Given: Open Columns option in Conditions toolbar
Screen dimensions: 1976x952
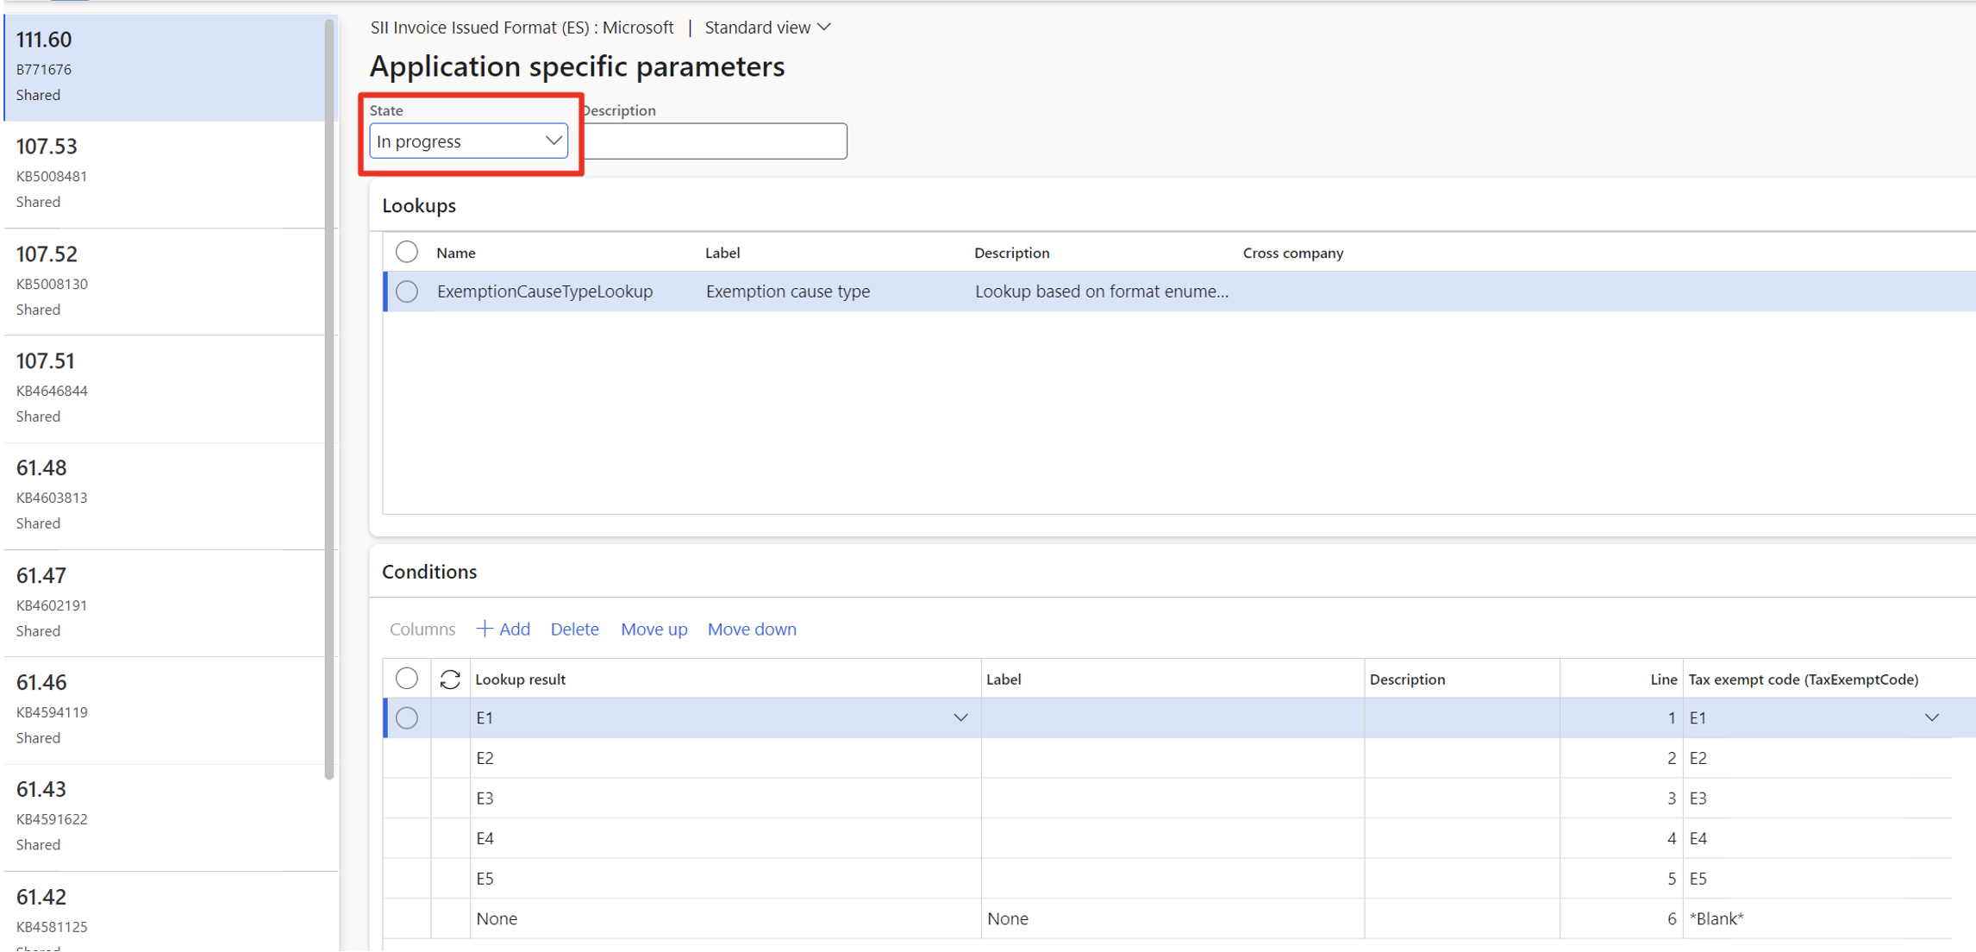Looking at the screenshot, I should click(422, 629).
